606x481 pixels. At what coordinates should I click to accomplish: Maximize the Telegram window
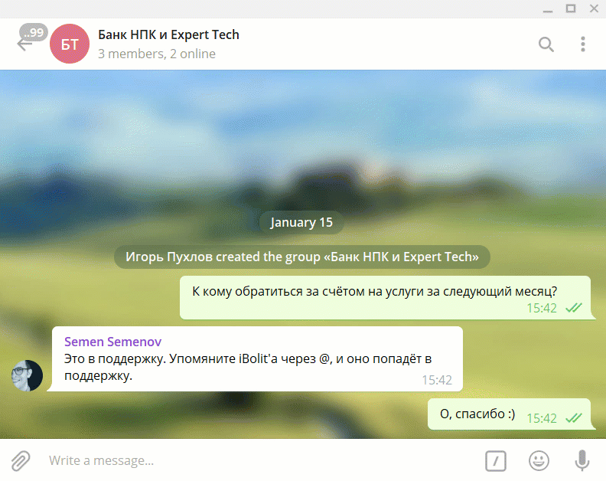click(x=571, y=8)
